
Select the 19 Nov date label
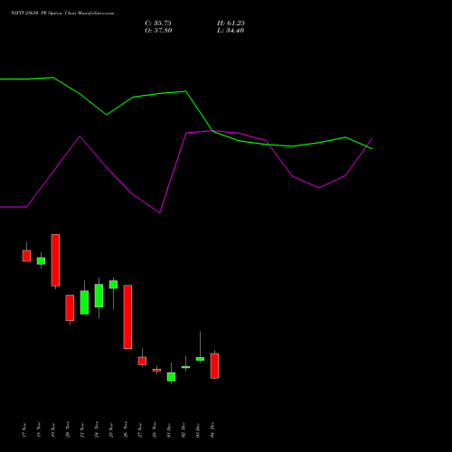point(53,430)
